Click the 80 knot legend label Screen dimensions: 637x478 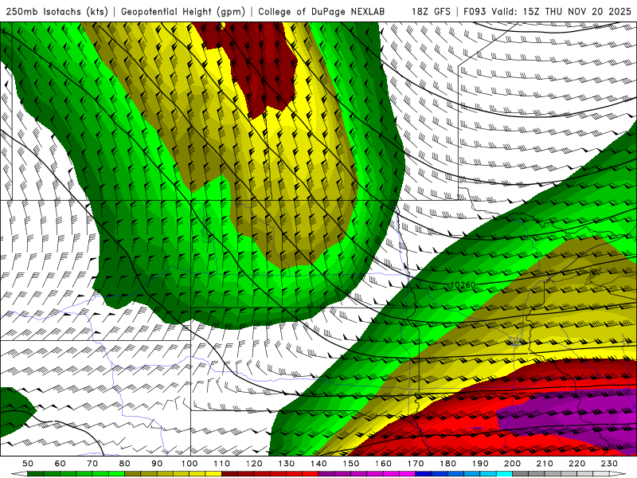125,464
